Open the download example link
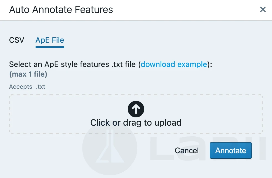Image resolution: width=272 pixels, height=178 pixels. pos(174,64)
